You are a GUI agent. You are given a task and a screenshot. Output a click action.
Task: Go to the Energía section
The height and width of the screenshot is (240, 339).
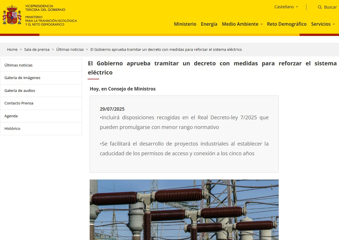pyautogui.click(x=209, y=24)
